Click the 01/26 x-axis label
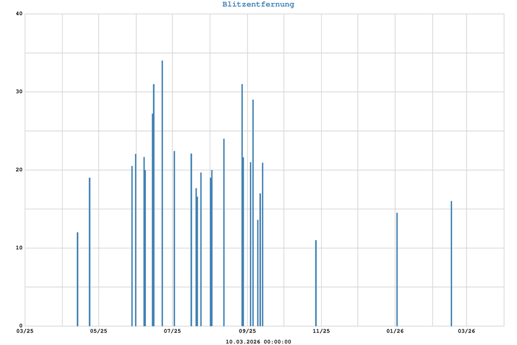The width and height of the screenshot is (517, 345). [395, 331]
